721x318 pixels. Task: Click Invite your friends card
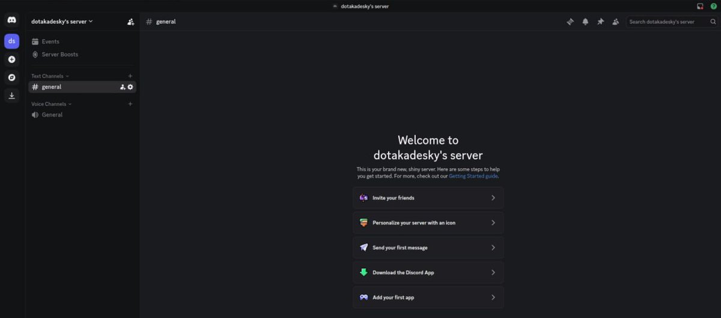click(428, 198)
